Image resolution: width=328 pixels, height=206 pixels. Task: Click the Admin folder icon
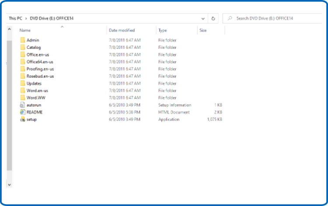point(23,40)
